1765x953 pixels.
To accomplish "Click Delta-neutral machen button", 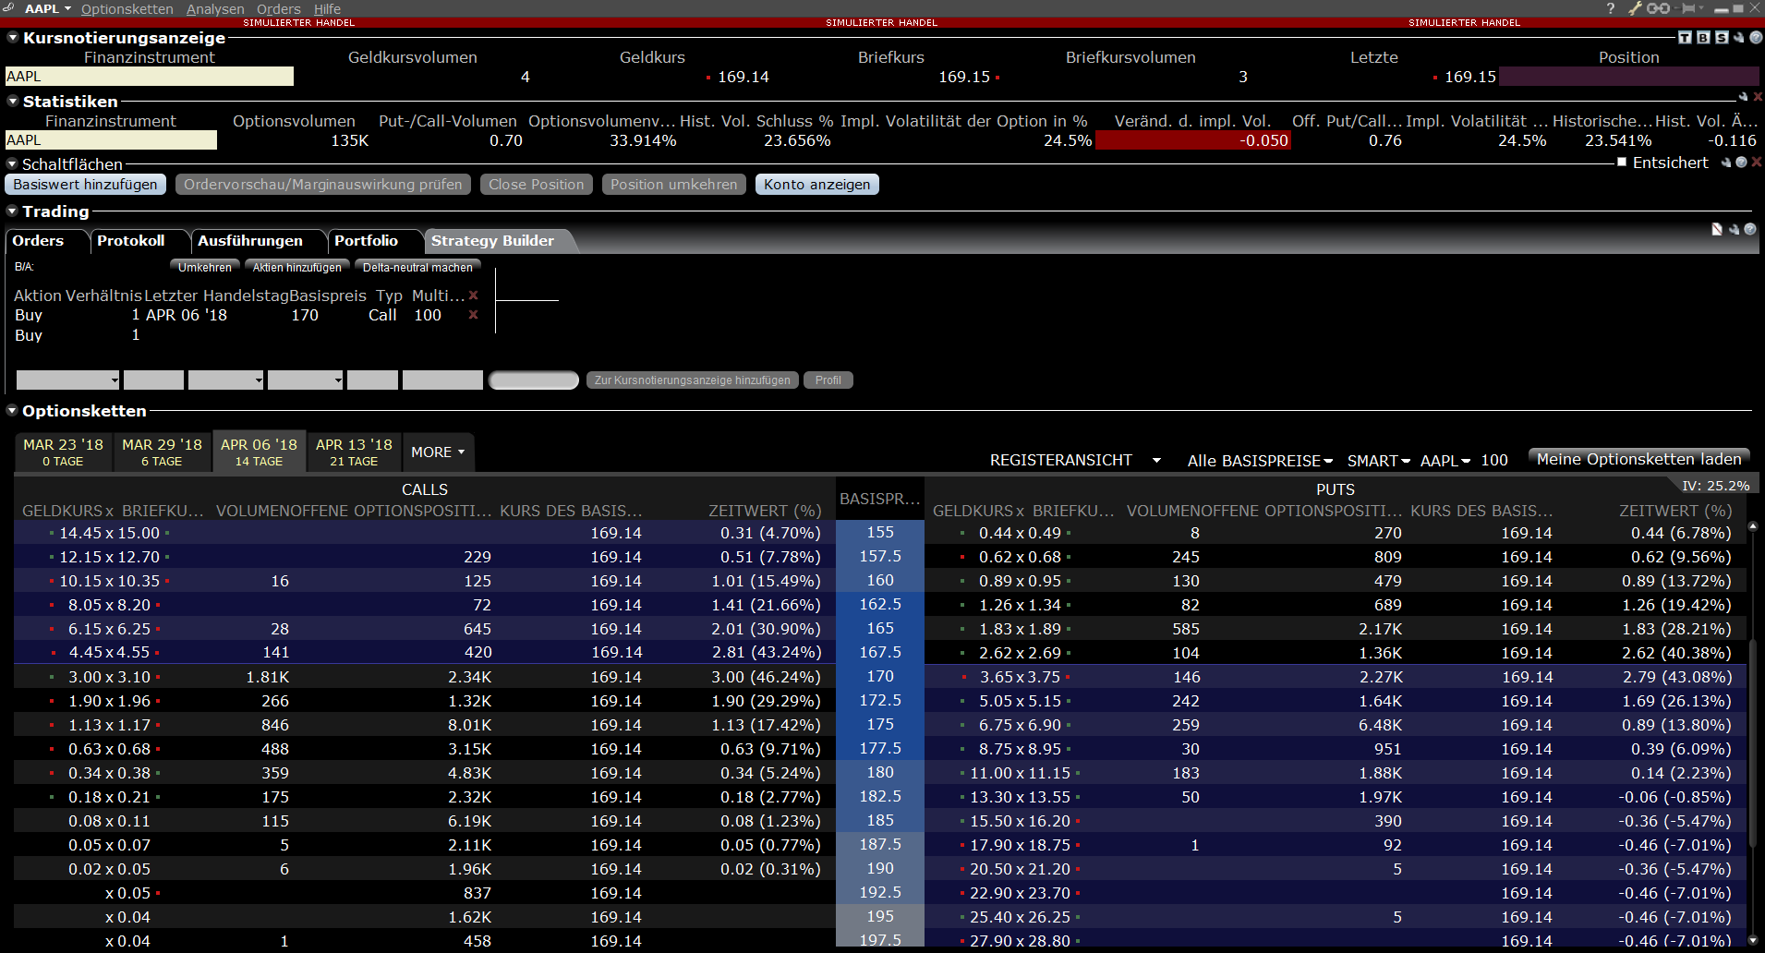I will click(x=417, y=268).
